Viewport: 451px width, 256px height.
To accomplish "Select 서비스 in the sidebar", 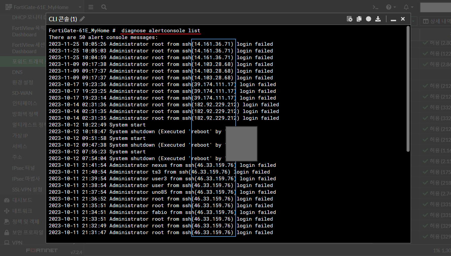I will point(20,146).
